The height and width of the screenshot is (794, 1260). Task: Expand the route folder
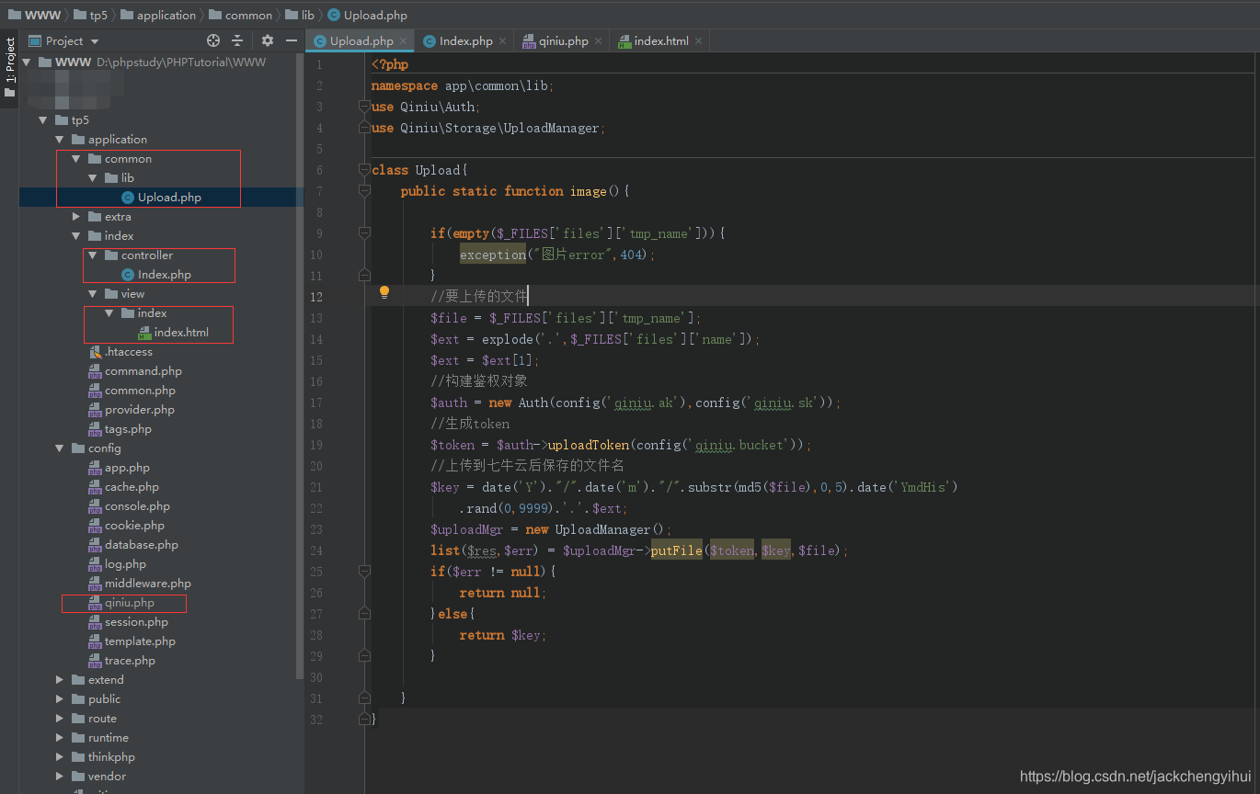tap(60, 719)
